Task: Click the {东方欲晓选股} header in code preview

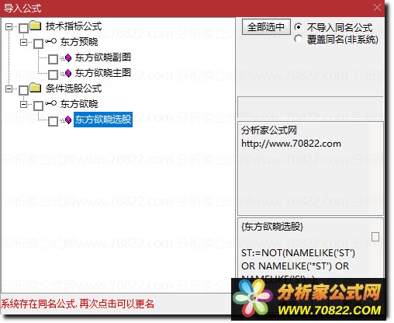Action: click(x=272, y=227)
